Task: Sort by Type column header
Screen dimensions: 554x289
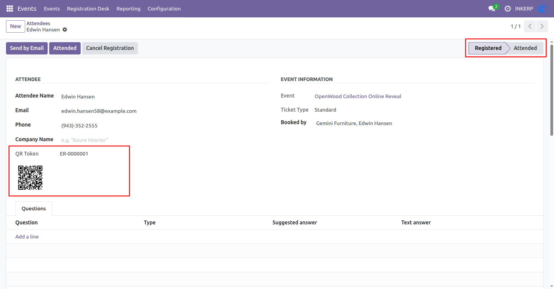Action: (150, 223)
